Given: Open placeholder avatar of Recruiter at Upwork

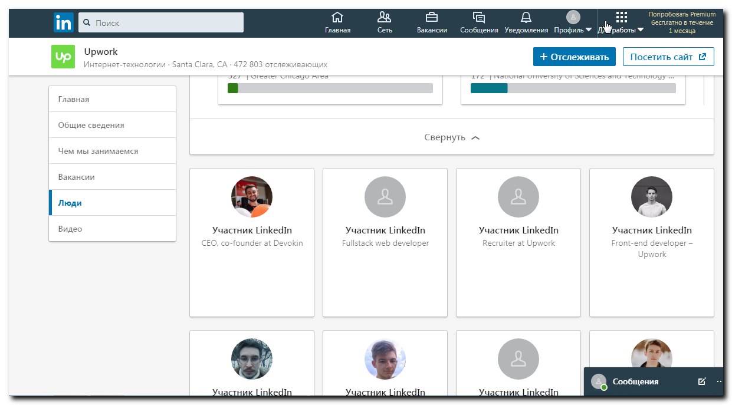Looking at the screenshot, I should tap(518, 197).
